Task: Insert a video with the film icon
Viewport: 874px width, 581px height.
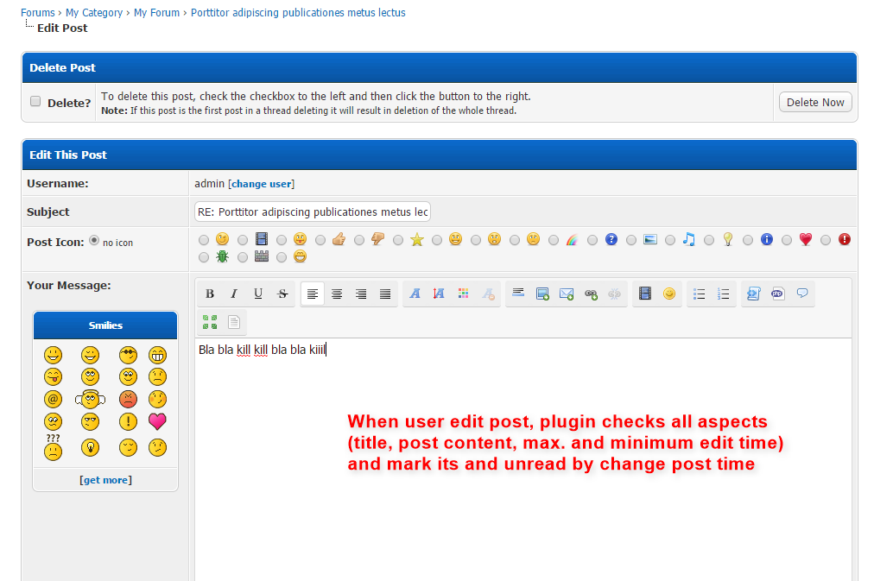Action: point(644,294)
